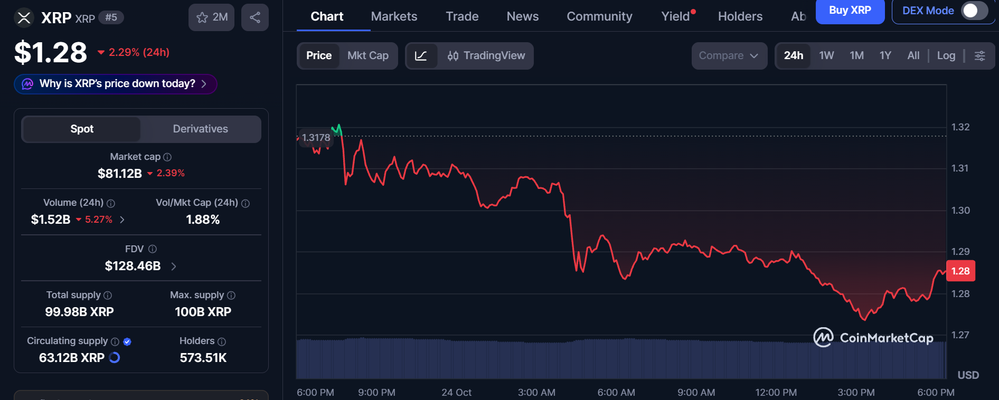Click the XRP logo icon

pyautogui.click(x=24, y=18)
